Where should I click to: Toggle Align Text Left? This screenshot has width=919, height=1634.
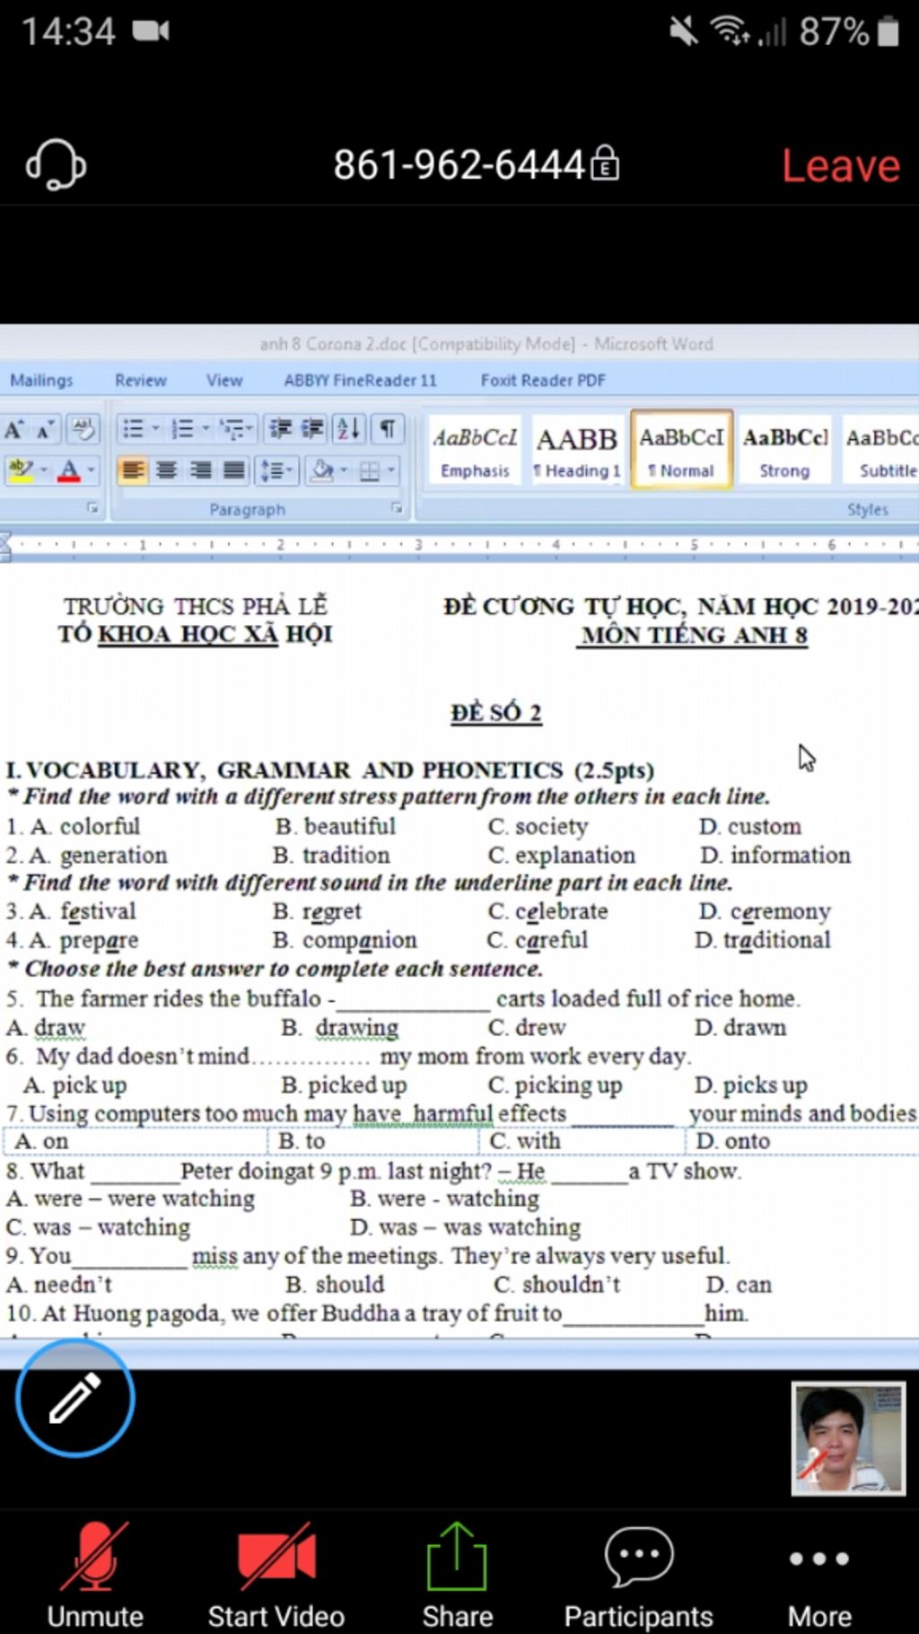tap(133, 470)
